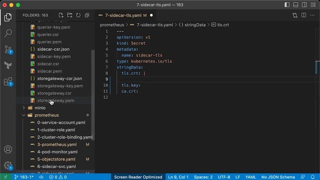320x180 pixels.
Task: Change the UTF-8 file encoding
Action: [x=224, y=177]
